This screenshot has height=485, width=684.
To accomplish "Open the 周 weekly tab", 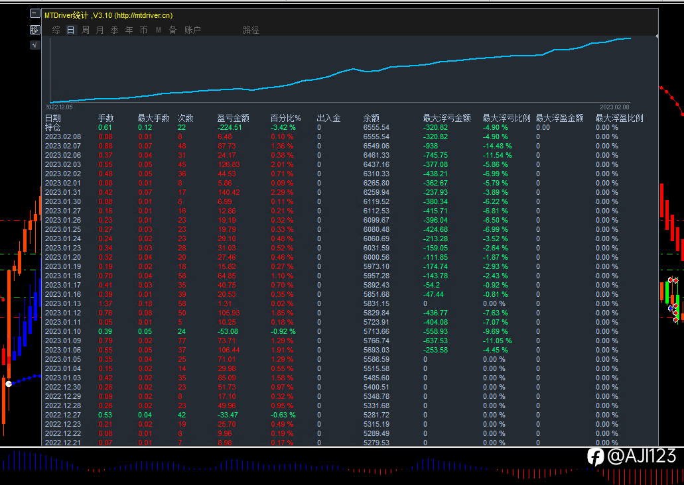I will point(86,30).
